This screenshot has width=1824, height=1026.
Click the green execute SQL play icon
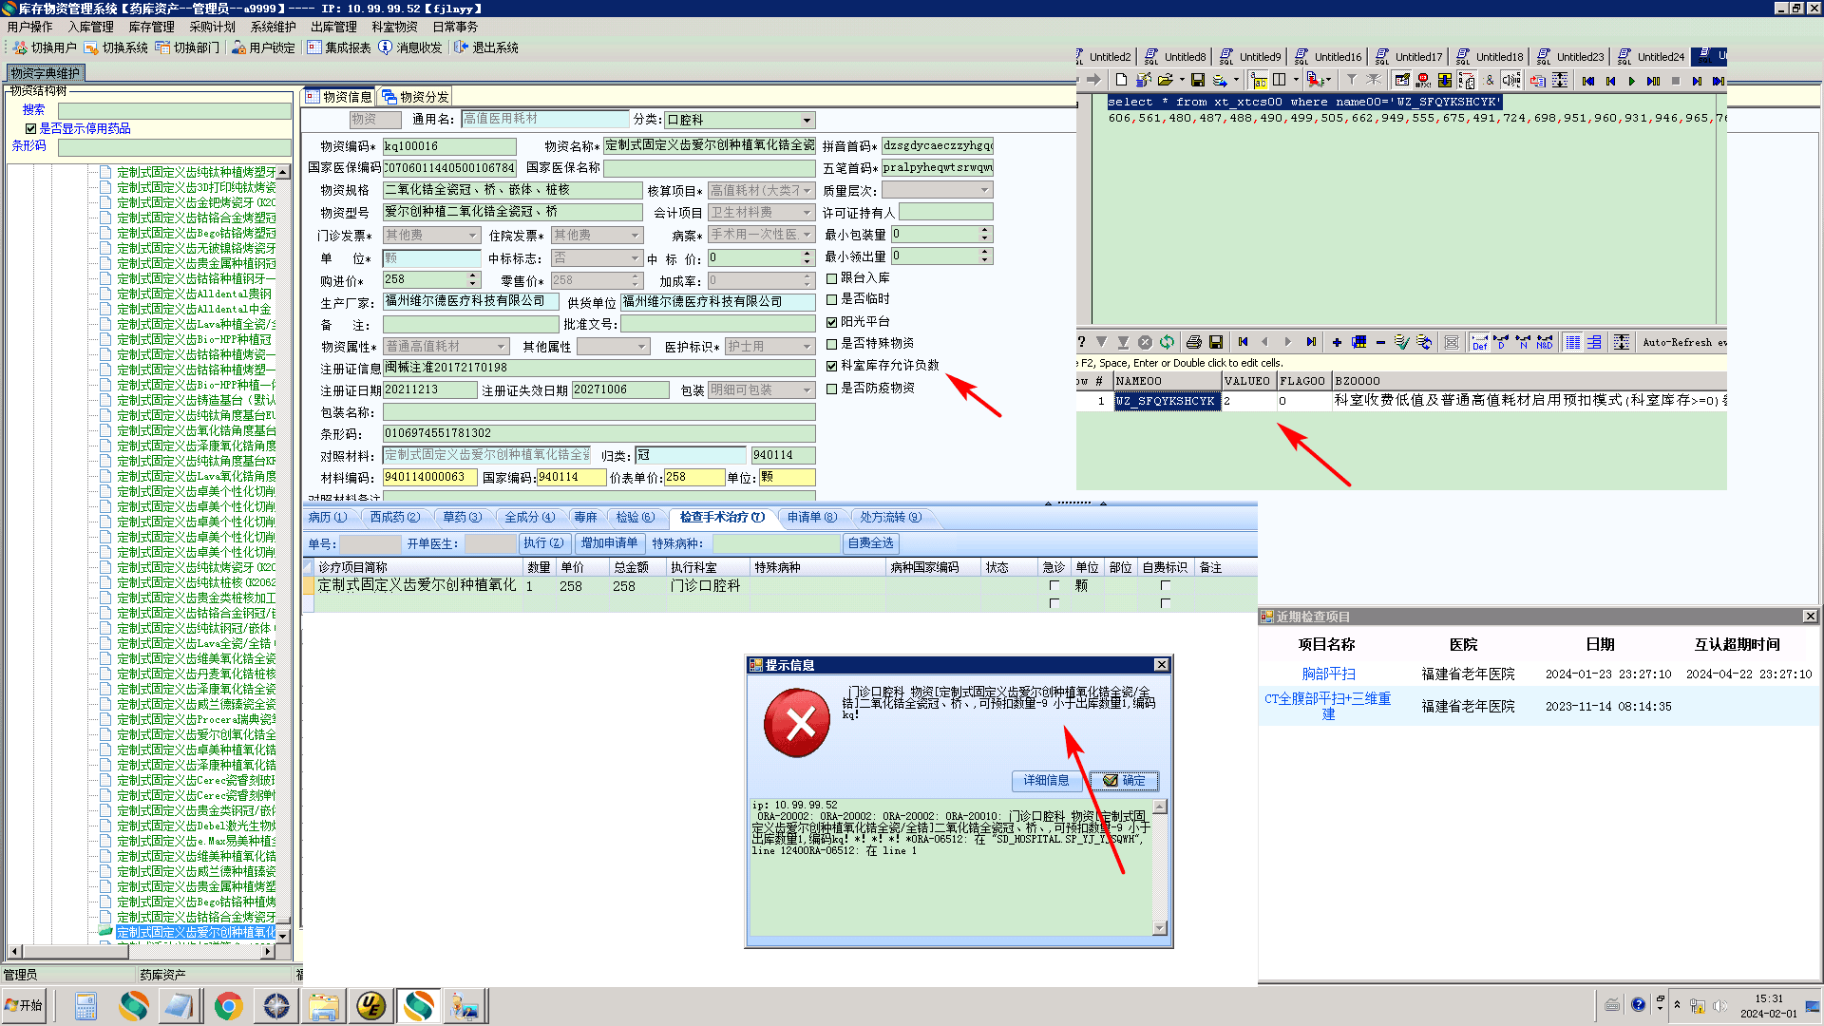1631,81
